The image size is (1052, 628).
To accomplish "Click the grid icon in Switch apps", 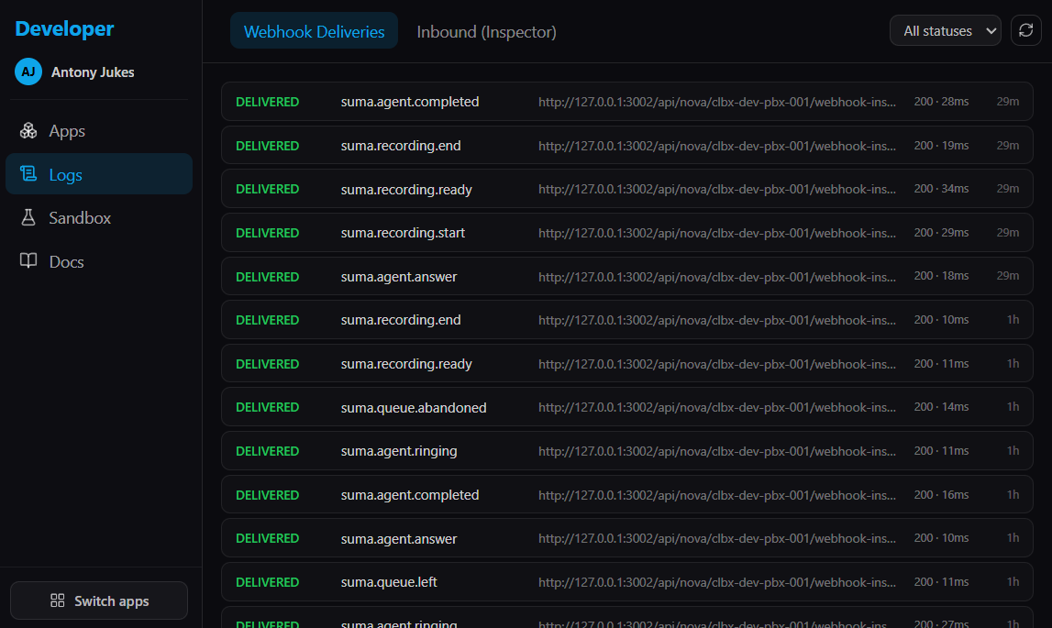I will coord(58,600).
